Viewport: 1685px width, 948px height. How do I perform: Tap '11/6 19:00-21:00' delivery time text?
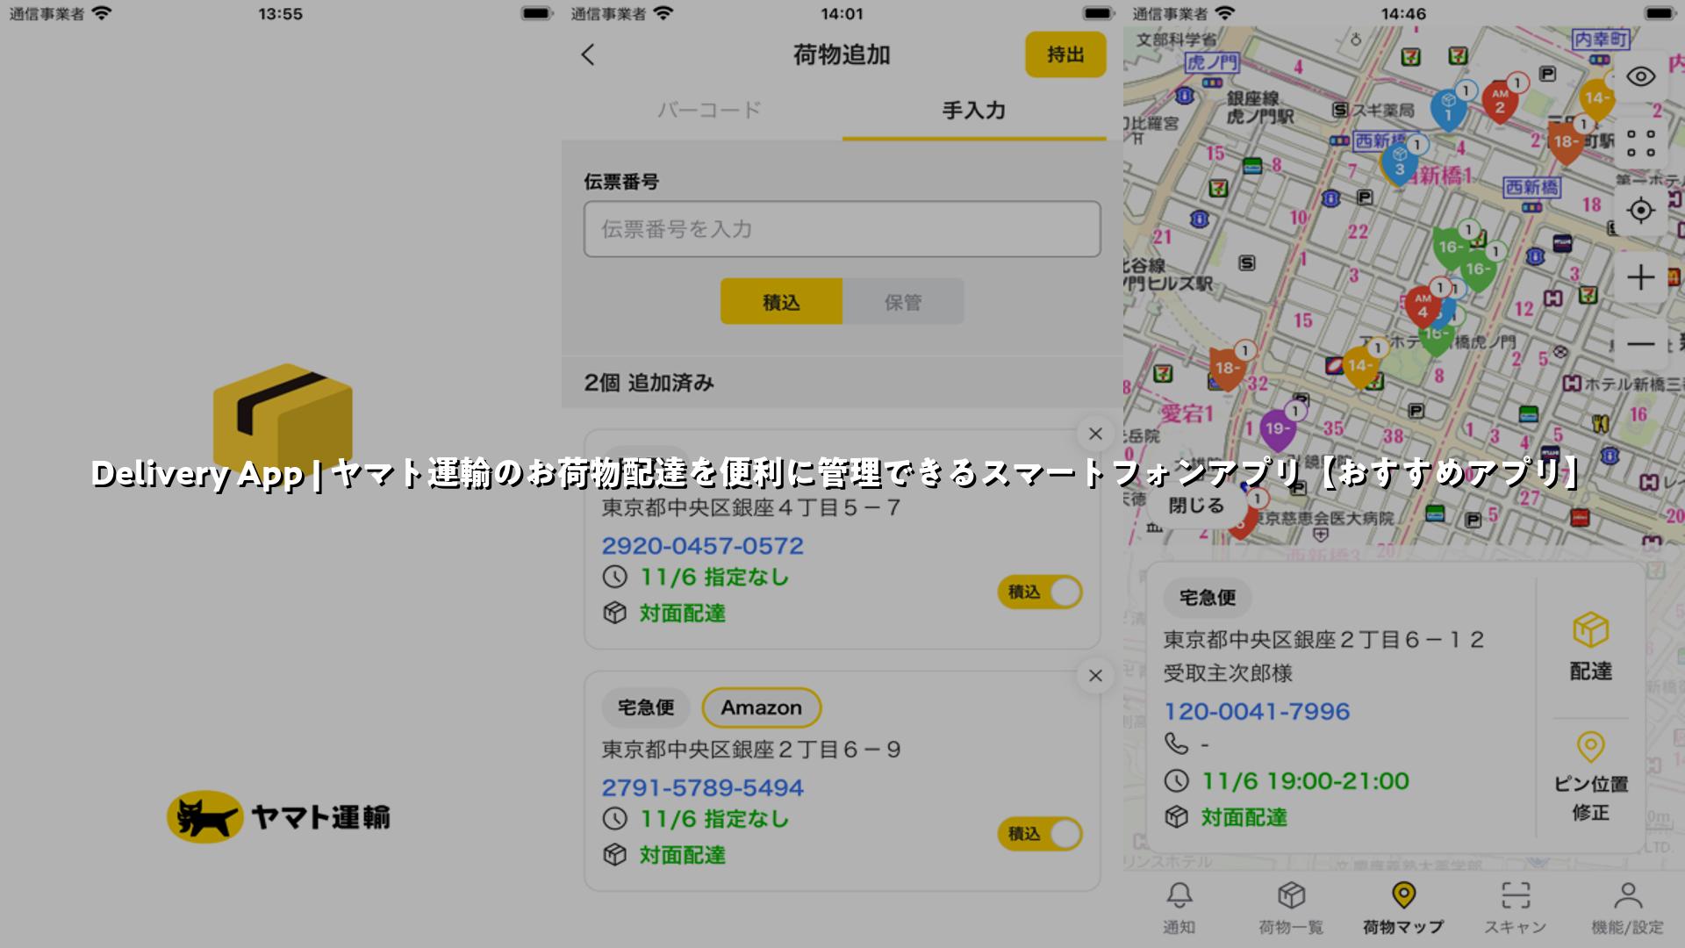(x=1305, y=781)
